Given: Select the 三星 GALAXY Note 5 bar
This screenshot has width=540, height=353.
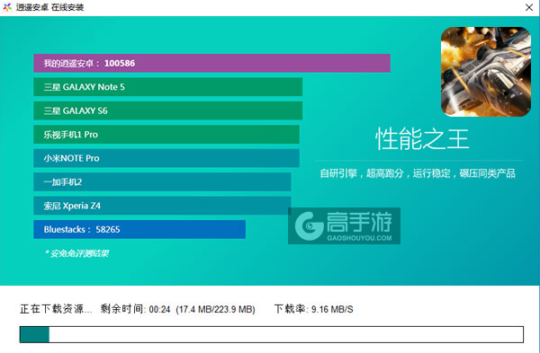Looking at the screenshot, I should pos(167,86).
